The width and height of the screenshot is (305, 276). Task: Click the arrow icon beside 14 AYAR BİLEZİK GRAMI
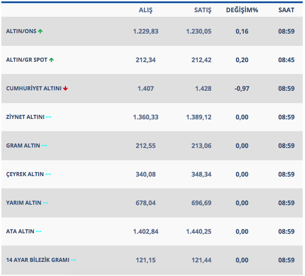tap(73, 260)
